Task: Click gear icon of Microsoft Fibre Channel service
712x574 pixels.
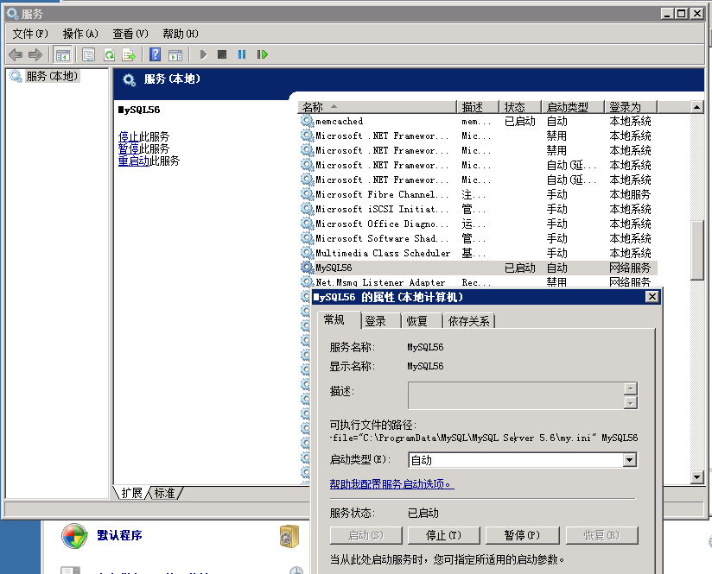Action: [x=307, y=194]
